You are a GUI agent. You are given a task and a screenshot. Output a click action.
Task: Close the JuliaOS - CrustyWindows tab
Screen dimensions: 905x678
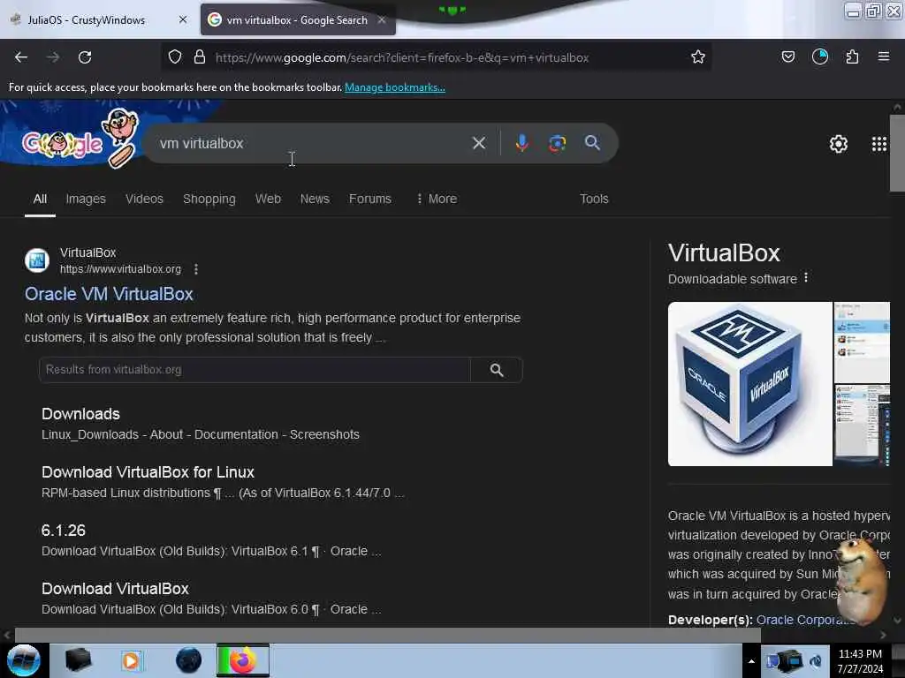(x=183, y=19)
